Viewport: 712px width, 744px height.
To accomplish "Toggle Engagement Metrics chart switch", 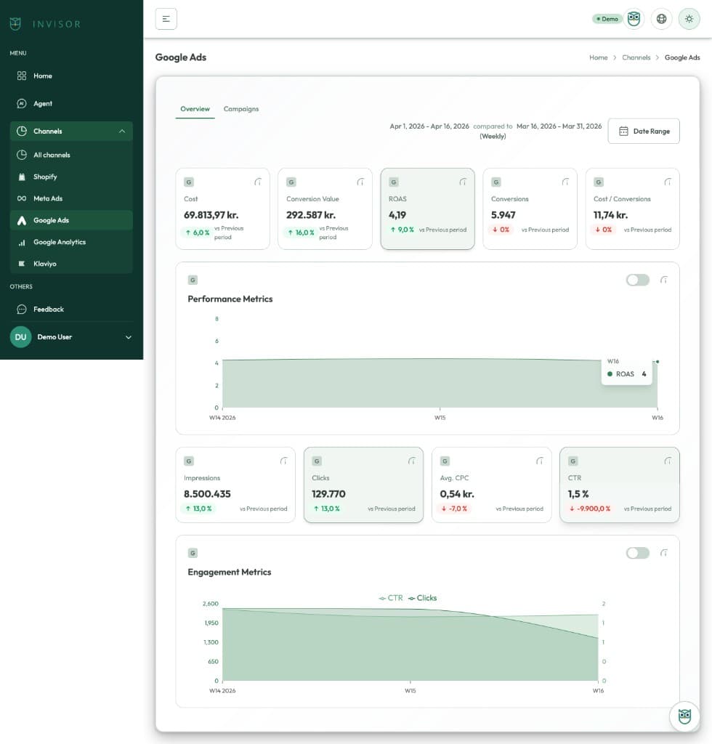I will 637,553.
